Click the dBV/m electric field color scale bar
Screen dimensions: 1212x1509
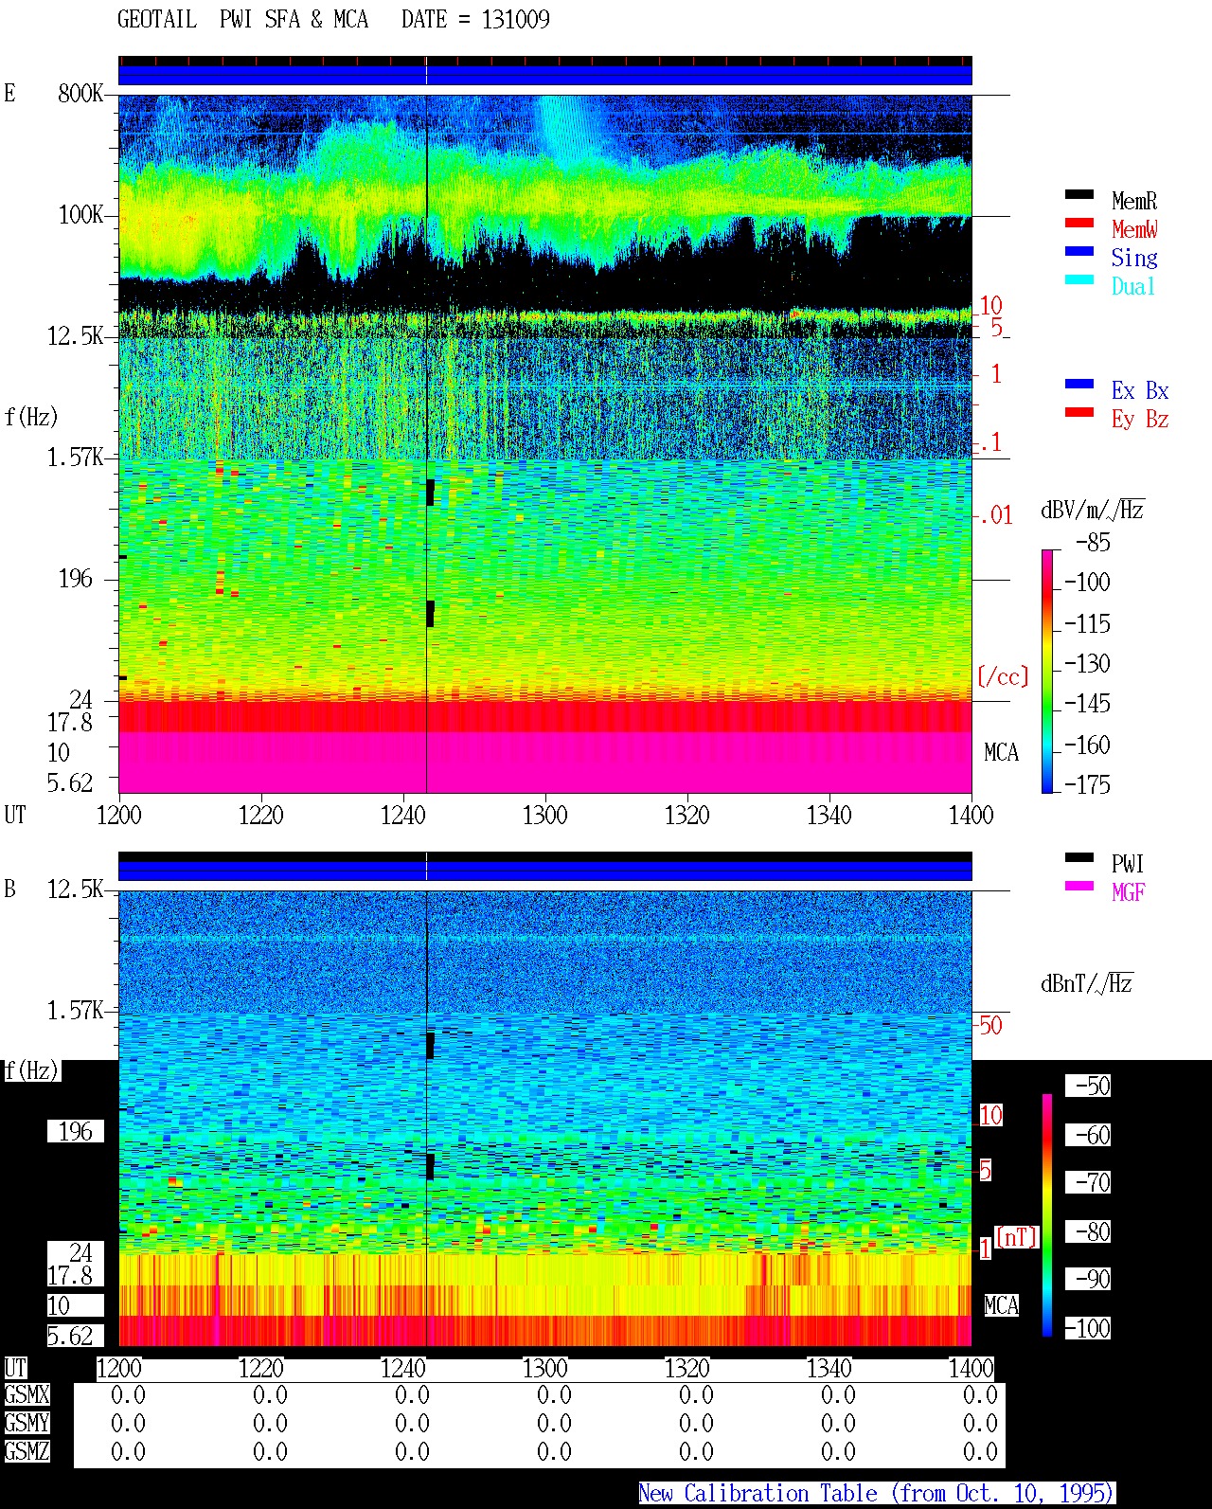coord(1047,671)
